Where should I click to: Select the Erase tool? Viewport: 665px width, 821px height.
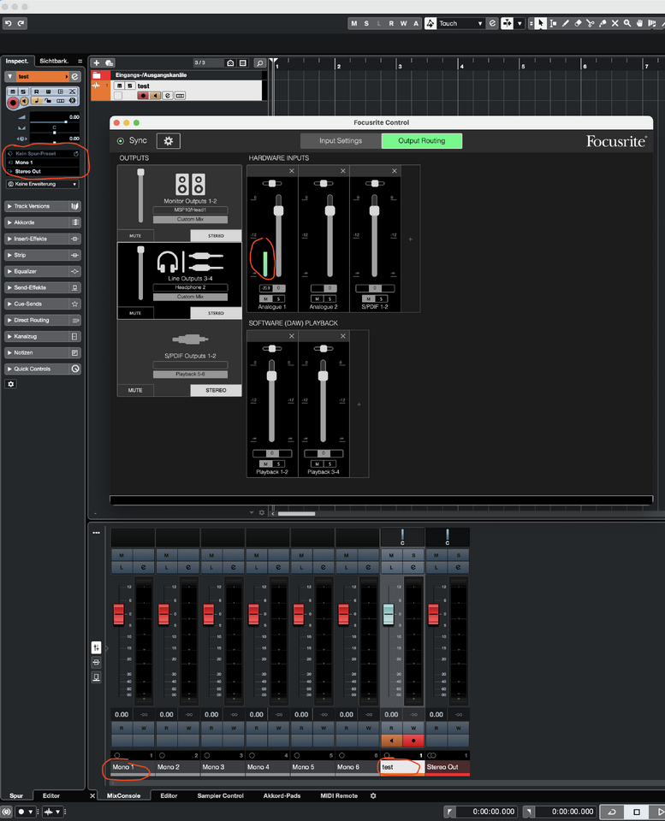tap(578, 23)
